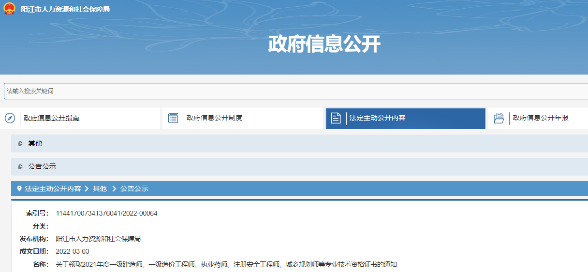588x272 pixels.
Task: Click the 成文日期 field label
Action: coord(34,252)
